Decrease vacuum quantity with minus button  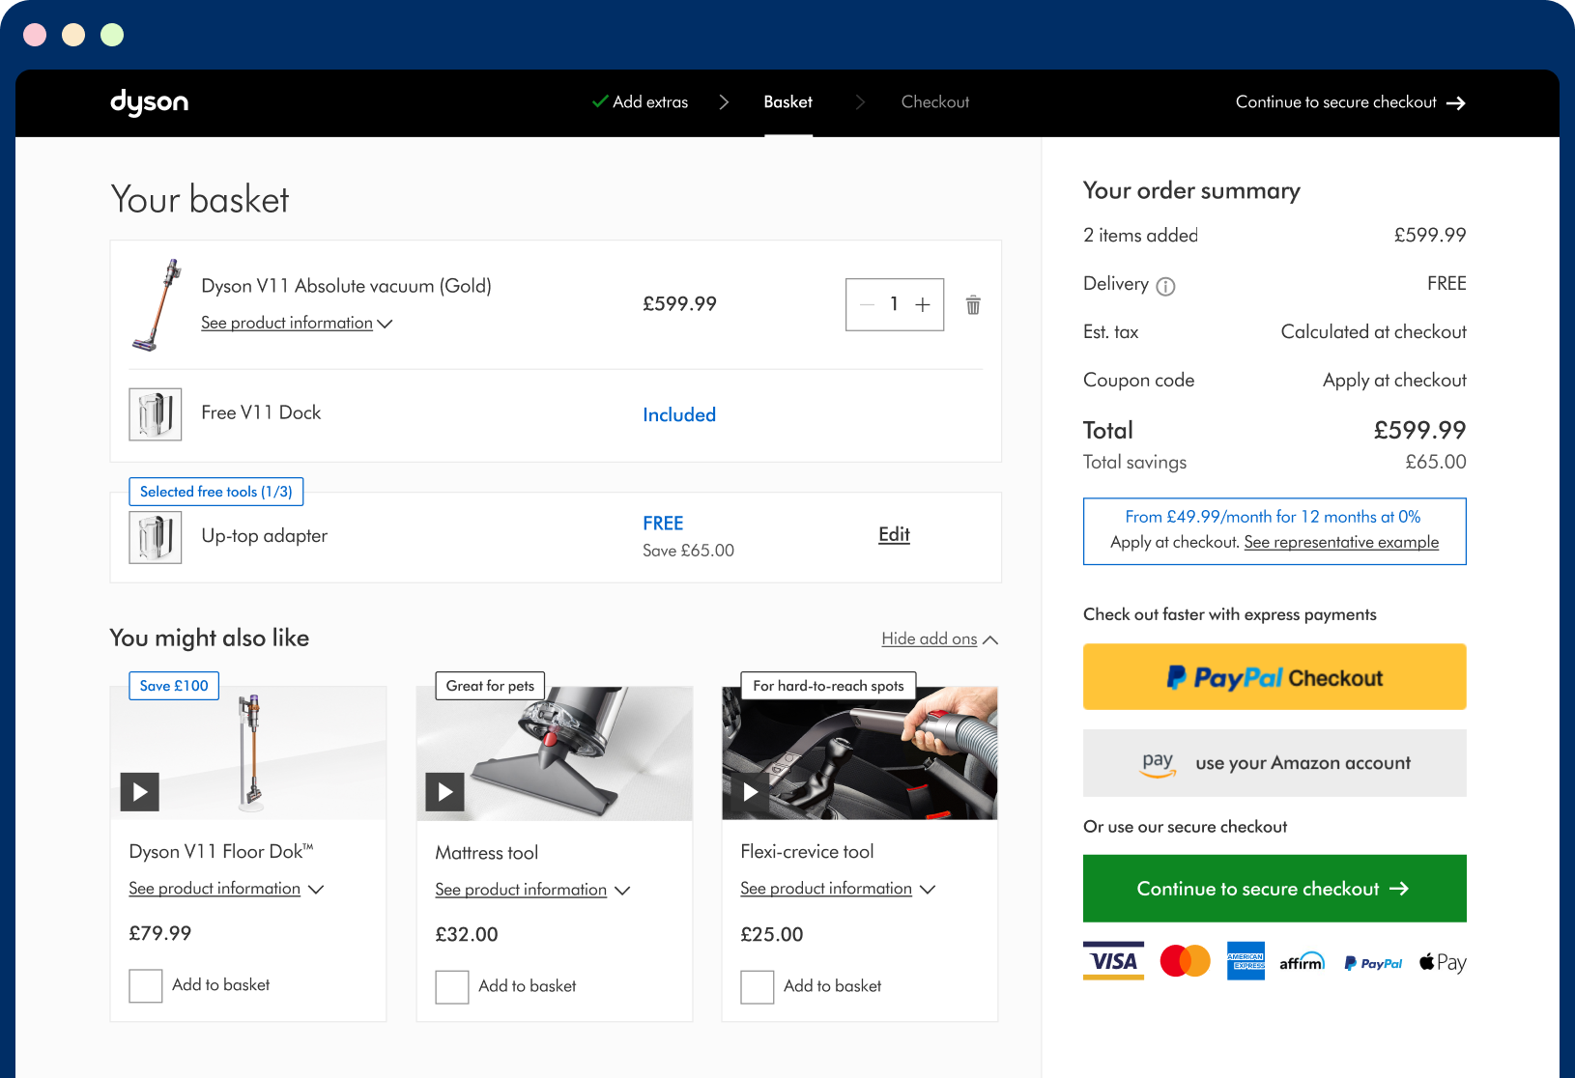867,304
